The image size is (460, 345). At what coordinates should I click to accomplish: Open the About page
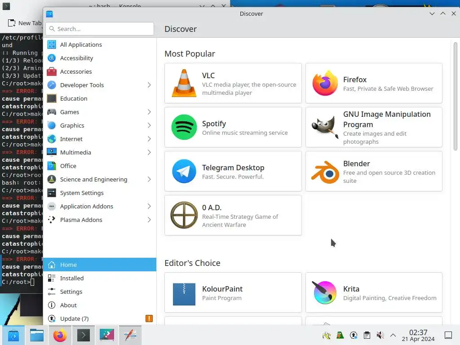pyautogui.click(x=100, y=305)
